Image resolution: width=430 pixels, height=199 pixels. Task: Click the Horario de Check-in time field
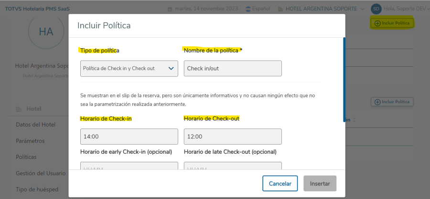coord(129,136)
